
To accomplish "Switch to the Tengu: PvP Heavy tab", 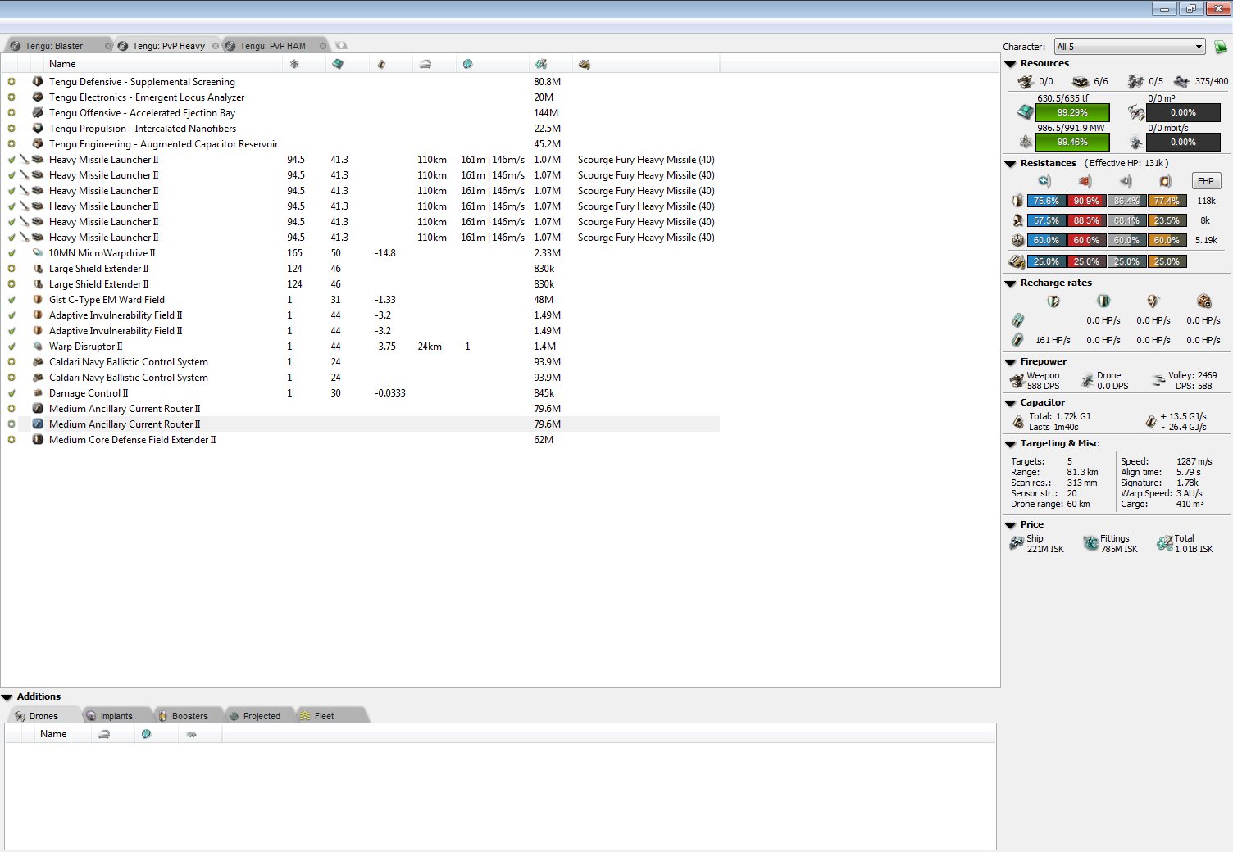I will pos(168,46).
